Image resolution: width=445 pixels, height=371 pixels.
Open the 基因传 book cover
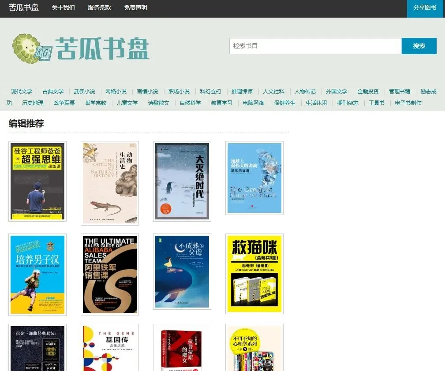[110, 348]
